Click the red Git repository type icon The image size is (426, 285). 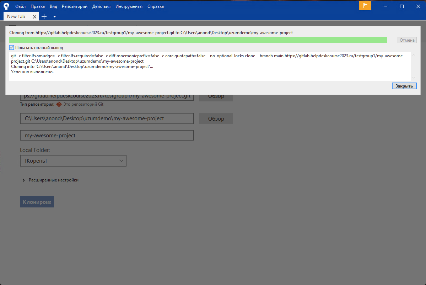click(59, 104)
